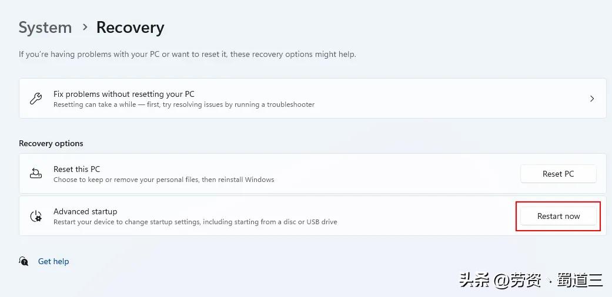Click the watermark text in bottom corner
Viewport: 612px width, 297px height.
coord(531,281)
